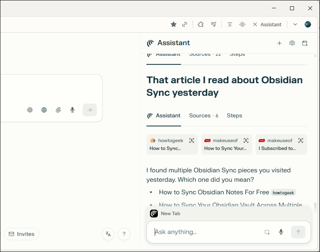The image size is (320, 252).
Task: Bookmark this page with the star icon
Action: pos(174,24)
